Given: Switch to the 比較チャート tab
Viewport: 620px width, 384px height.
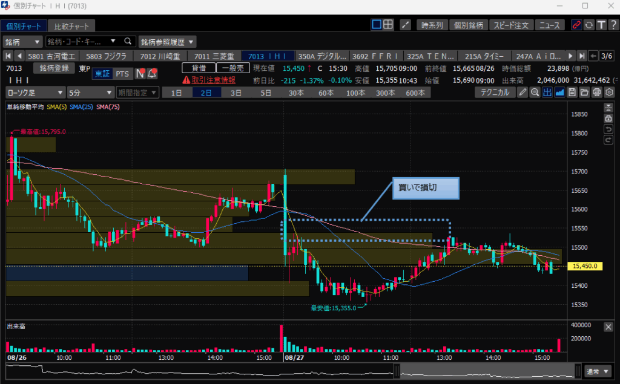Looking at the screenshot, I should pos(71,27).
